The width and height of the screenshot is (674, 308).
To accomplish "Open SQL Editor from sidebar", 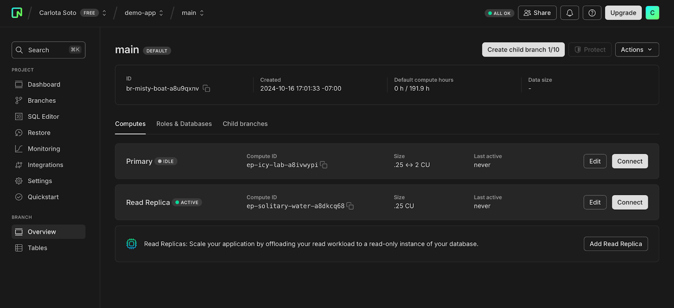I will click(x=43, y=116).
